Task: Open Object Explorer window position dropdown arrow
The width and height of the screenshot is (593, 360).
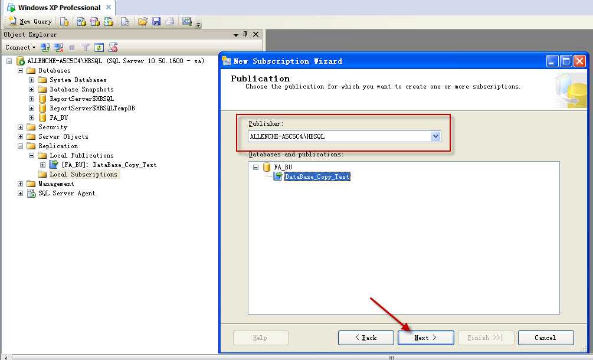Action: pos(236,35)
